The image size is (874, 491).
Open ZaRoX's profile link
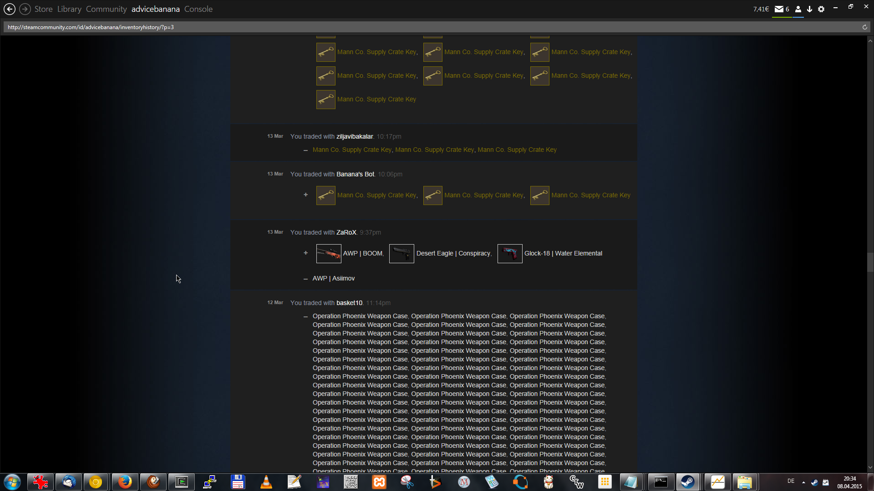(346, 232)
